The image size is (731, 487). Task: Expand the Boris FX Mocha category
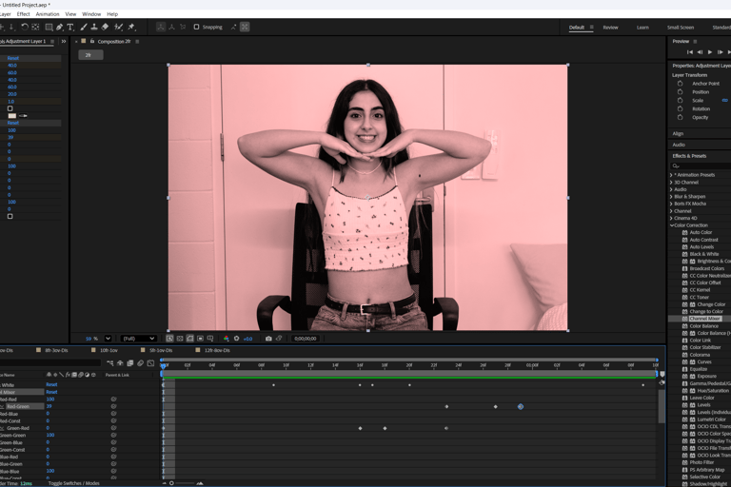coord(671,204)
